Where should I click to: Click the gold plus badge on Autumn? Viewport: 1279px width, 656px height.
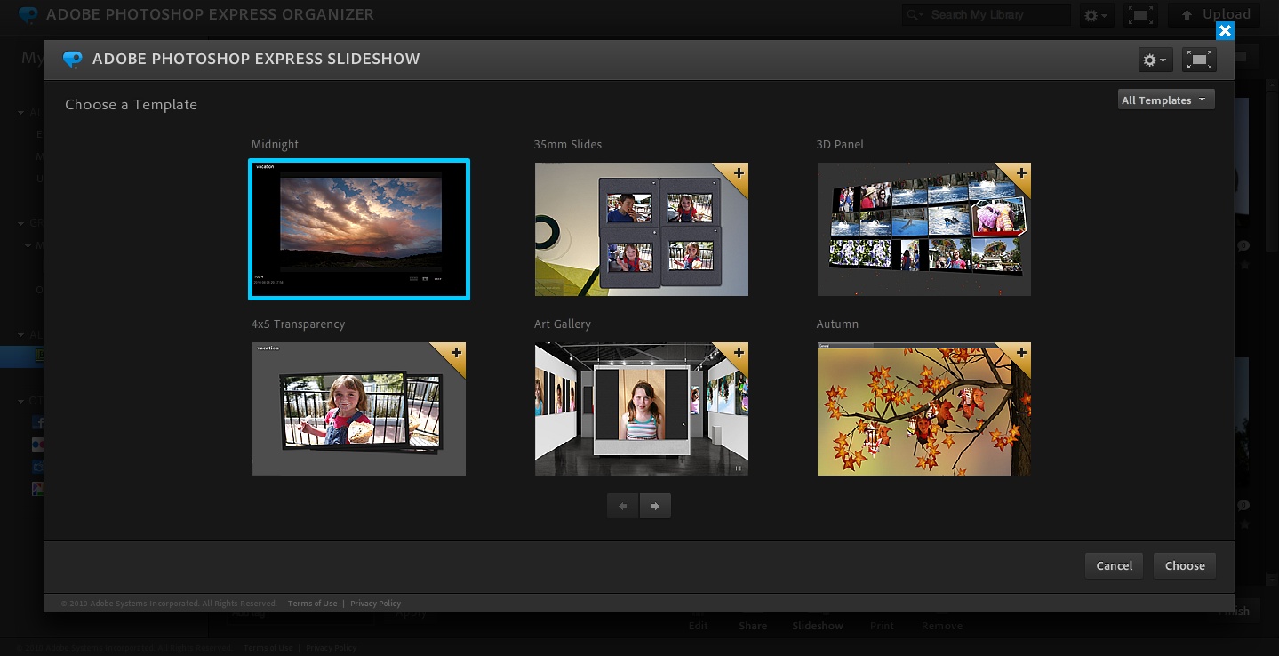(x=1020, y=353)
